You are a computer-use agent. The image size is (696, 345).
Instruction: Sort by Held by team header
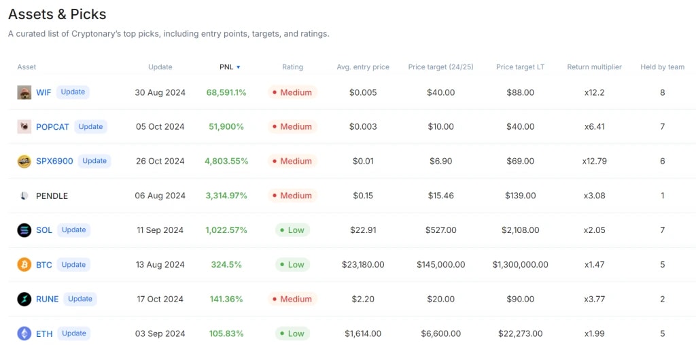click(662, 67)
